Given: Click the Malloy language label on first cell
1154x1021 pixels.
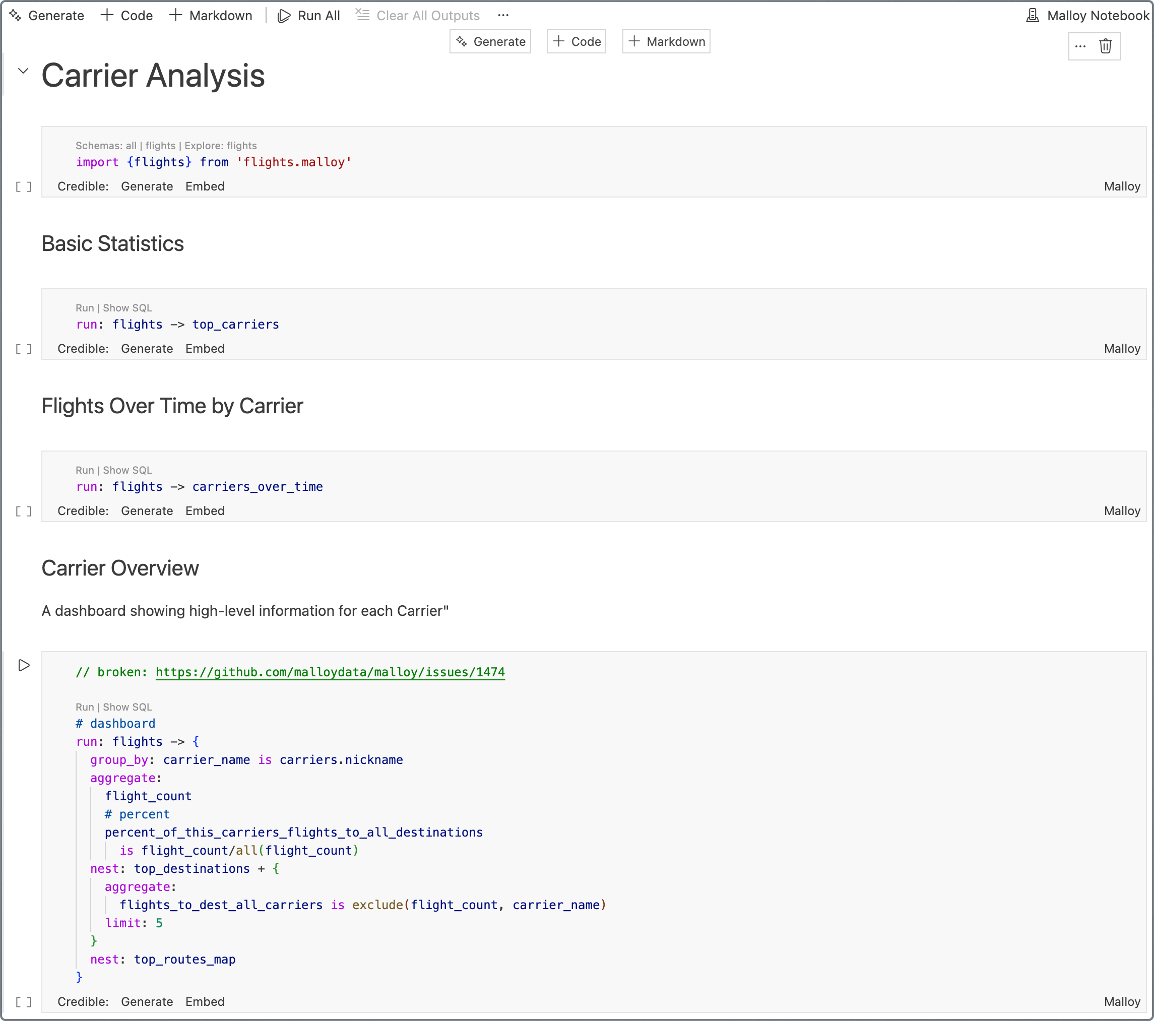Looking at the screenshot, I should pos(1122,186).
